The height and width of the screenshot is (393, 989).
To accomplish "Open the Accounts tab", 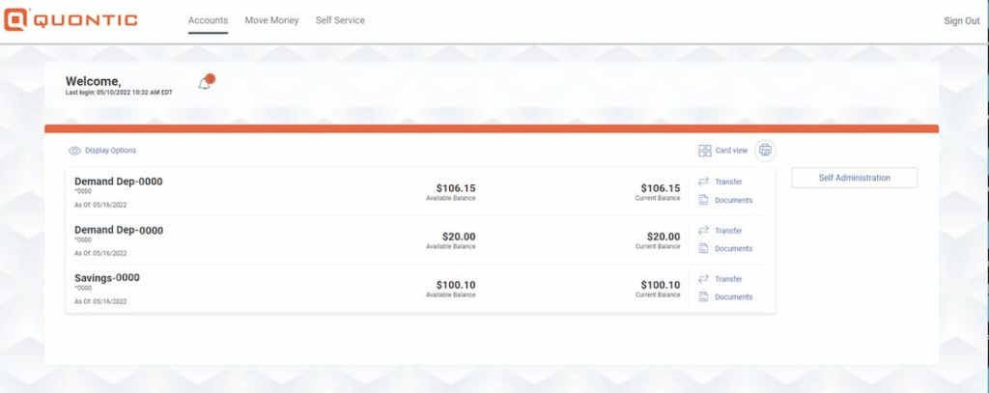I will 208,20.
